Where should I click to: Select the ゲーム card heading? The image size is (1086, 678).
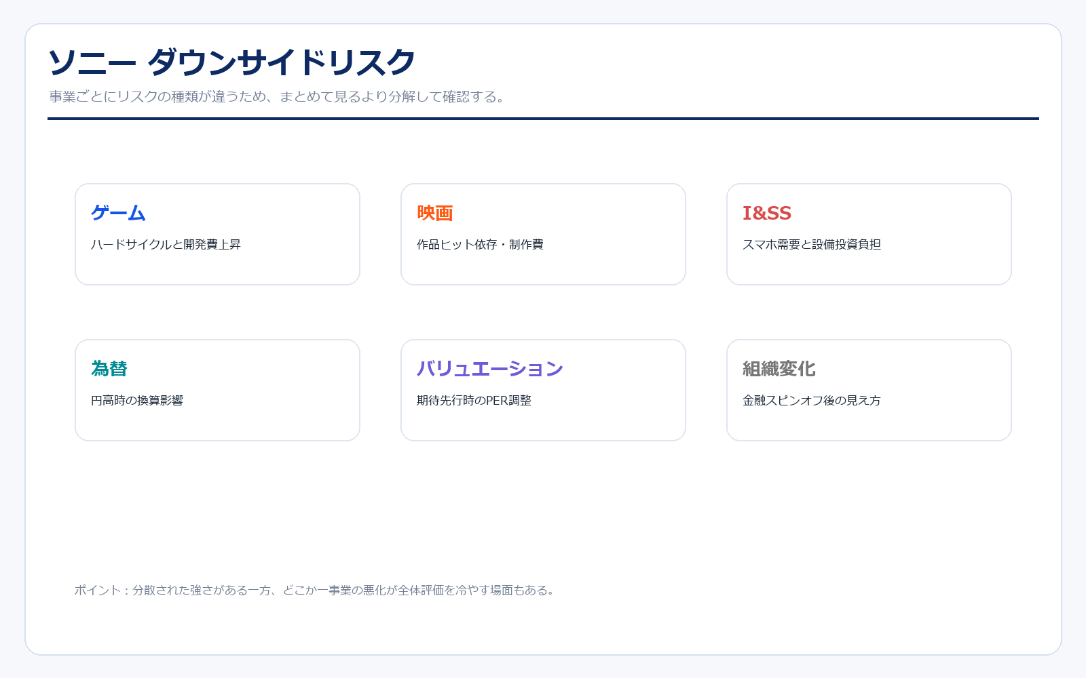click(118, 213)
